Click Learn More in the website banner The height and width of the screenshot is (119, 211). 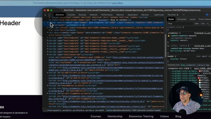pos(117,3)
